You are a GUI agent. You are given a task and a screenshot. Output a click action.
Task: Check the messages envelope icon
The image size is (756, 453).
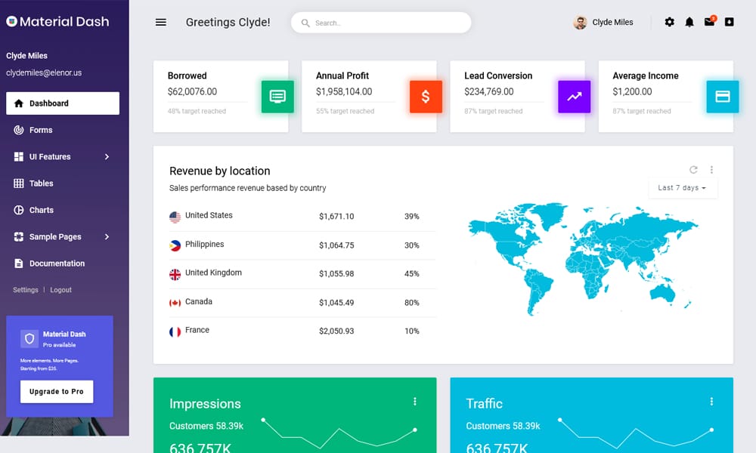click(x=708, y=22)
